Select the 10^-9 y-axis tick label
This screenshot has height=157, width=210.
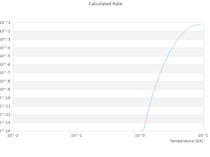click(x=5, y=89)
